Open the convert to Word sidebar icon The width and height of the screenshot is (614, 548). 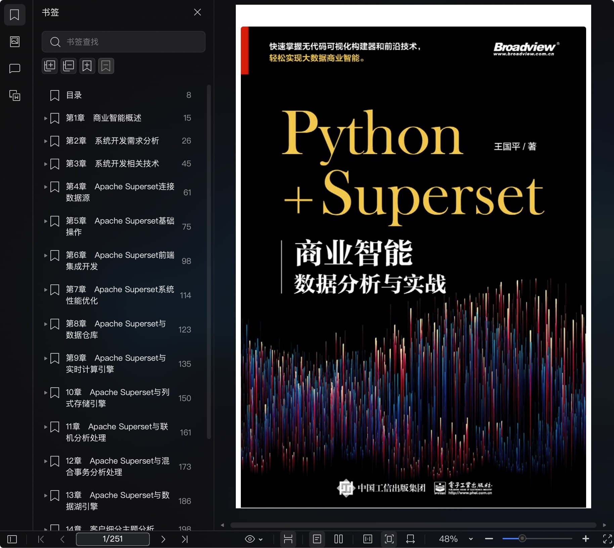[14, 95]
